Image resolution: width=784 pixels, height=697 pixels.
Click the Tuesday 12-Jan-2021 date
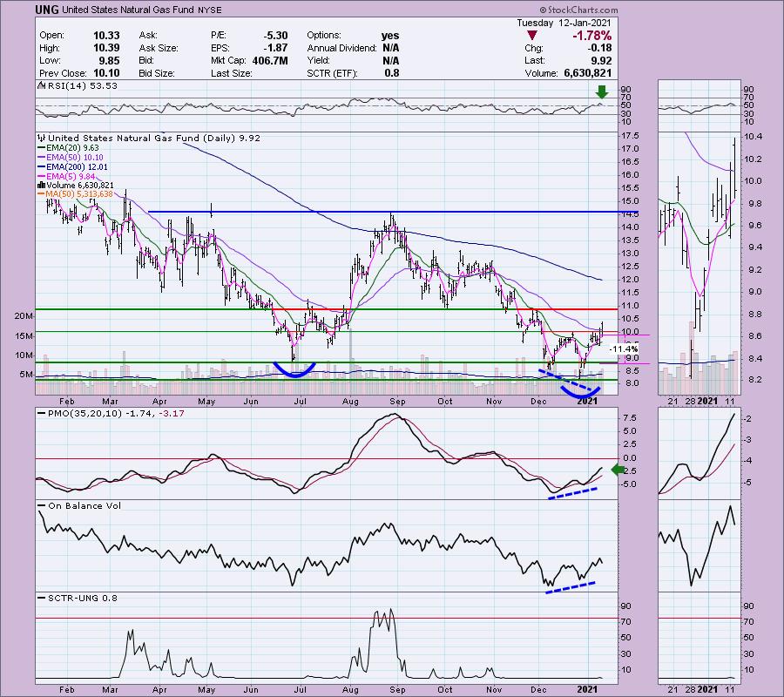pos(564,23)
